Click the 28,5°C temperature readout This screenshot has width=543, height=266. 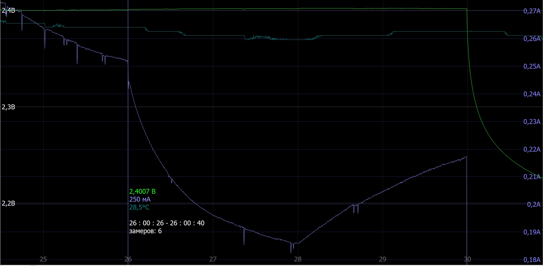[139, 207]
